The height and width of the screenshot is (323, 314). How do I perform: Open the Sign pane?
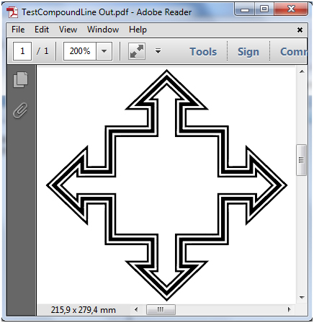248,52
